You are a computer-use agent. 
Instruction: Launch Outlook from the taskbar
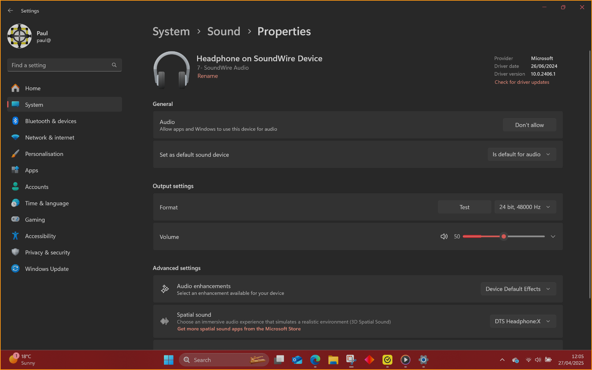point(297,360)
